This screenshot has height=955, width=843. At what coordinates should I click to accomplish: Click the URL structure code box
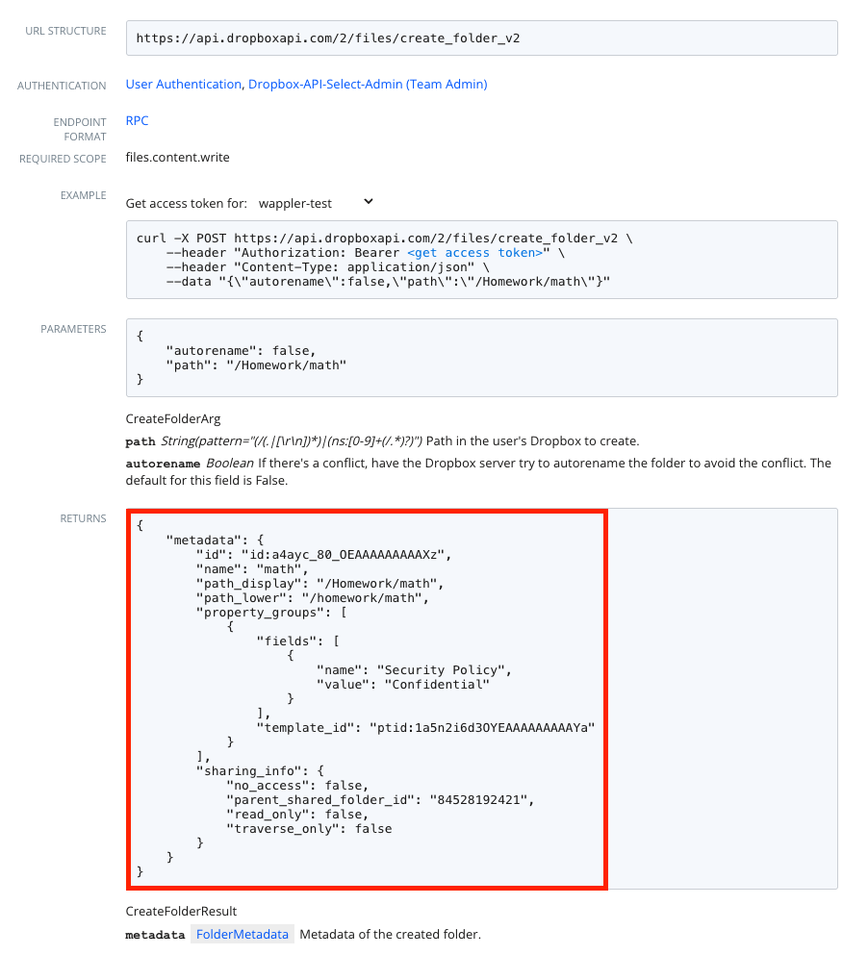[x=481, y=38]
